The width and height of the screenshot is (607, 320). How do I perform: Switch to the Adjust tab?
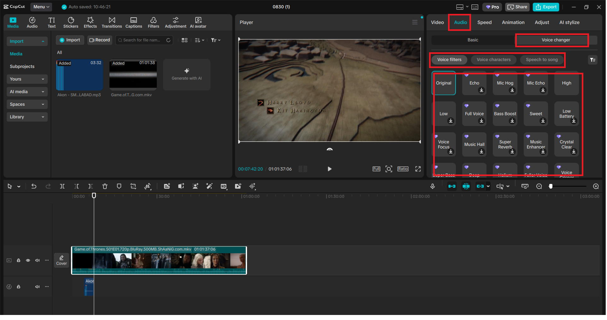coord(542,22)
